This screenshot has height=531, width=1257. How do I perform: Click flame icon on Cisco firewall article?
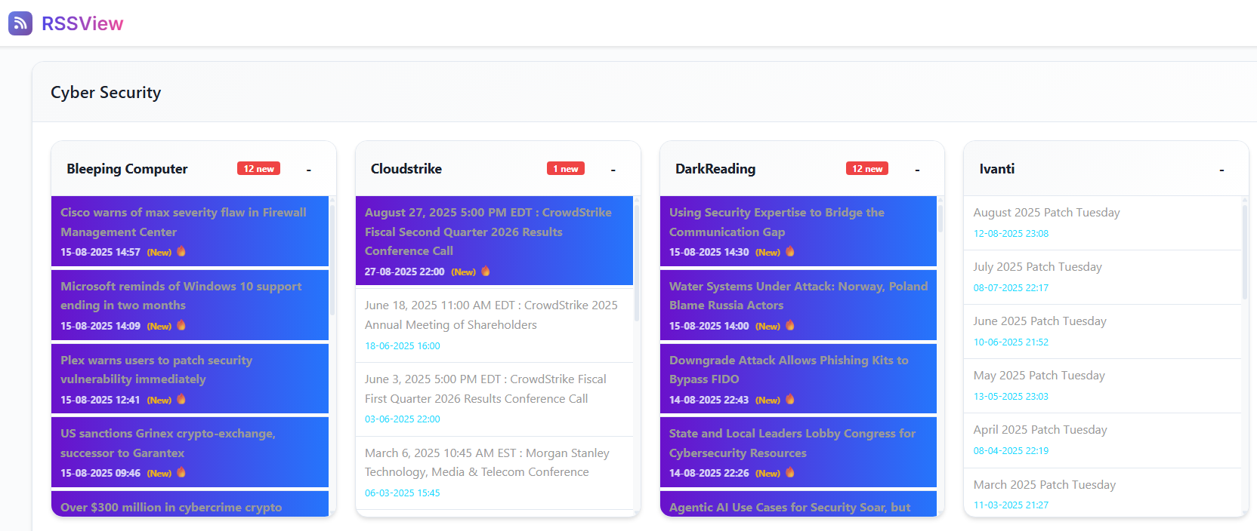[x=181, y=251]
